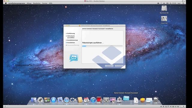Select the Installationstyp step

pyautogui.click(x=72, y=40)
